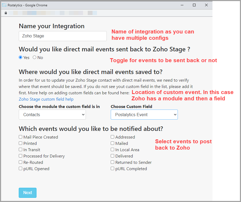
Task: Minimize the Postalytics Chrome window
Action: (182, 5)
